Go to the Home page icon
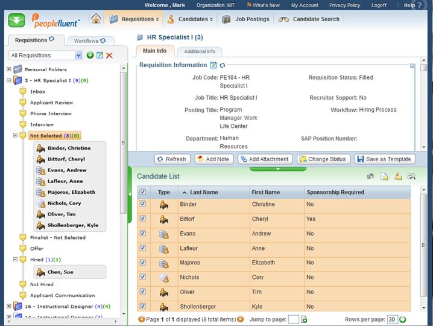This screenshot has width=433, height=326. pyautogui.click(x=96, y=19)
